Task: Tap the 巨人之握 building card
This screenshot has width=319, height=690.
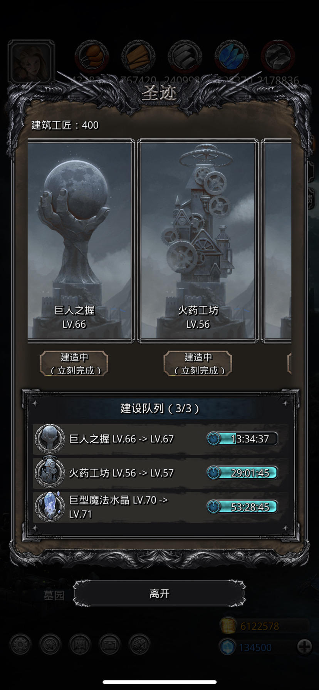Action: coord(81,241)
